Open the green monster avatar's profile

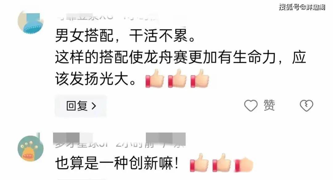pos(31,148)
